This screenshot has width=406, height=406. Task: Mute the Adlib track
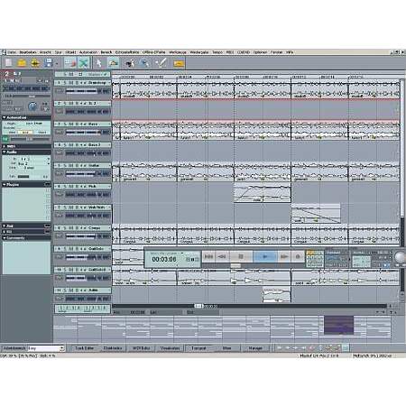(x=71, y=291)
